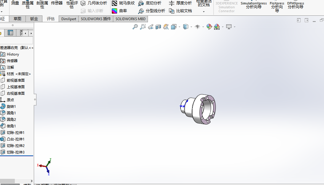The image size is (324, 185).
Task: Select the 凸台-拉伸1 feature
Action: pyautogui.click(x=12, y=139)
